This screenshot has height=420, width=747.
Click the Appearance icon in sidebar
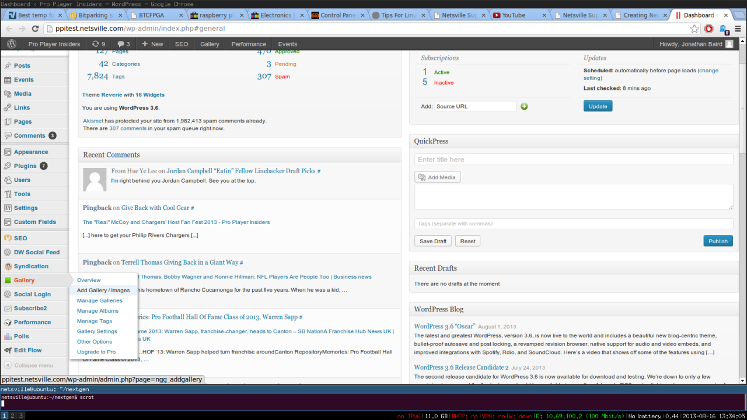[8, 152]
